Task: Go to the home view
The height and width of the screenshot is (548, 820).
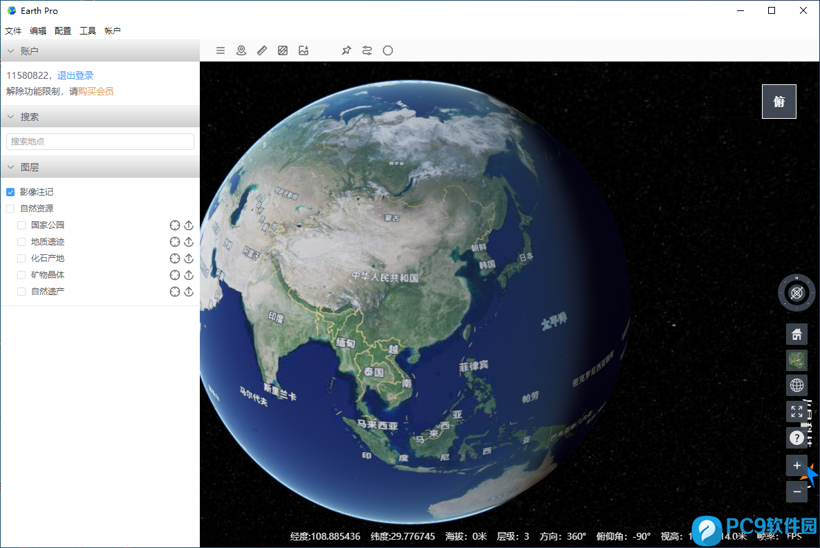Action: [796, 334]
